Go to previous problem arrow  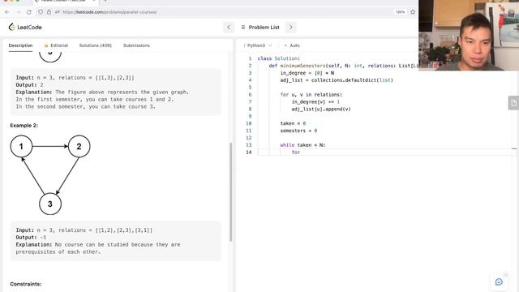229,27
